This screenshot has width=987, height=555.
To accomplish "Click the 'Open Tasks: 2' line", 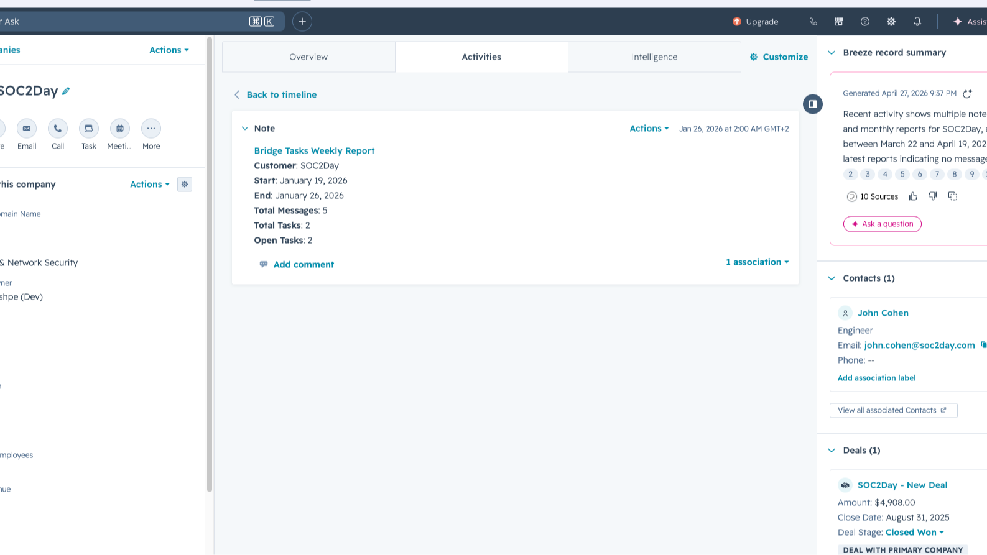I will [x=283, y=240].
